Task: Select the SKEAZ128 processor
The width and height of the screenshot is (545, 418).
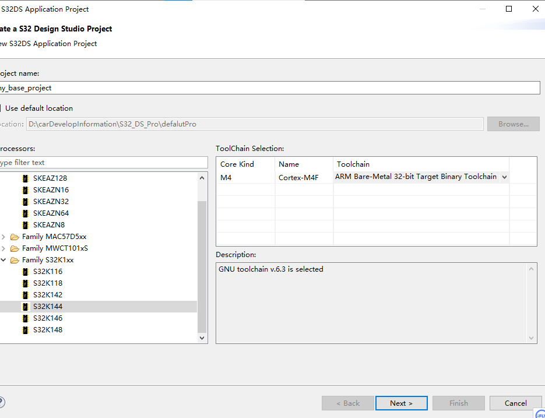Action: point(50,178)
